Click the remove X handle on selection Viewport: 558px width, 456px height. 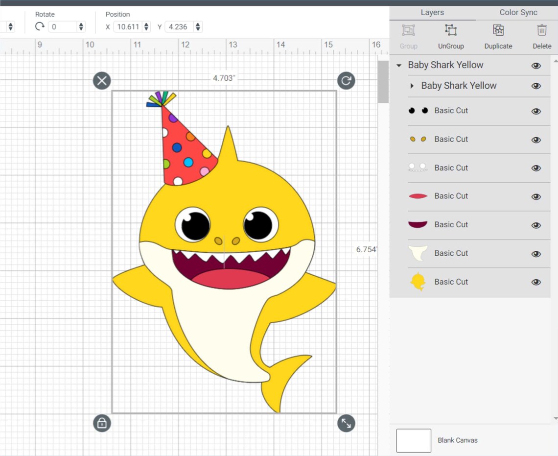click(x=102, y=81)
